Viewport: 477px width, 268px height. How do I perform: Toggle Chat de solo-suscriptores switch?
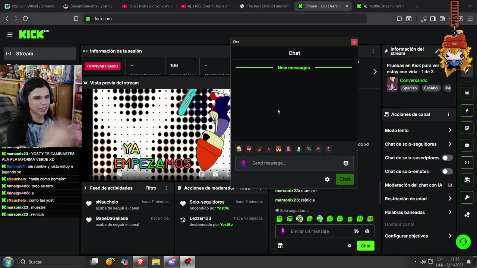pyautogui.click(x=447, y=158)
